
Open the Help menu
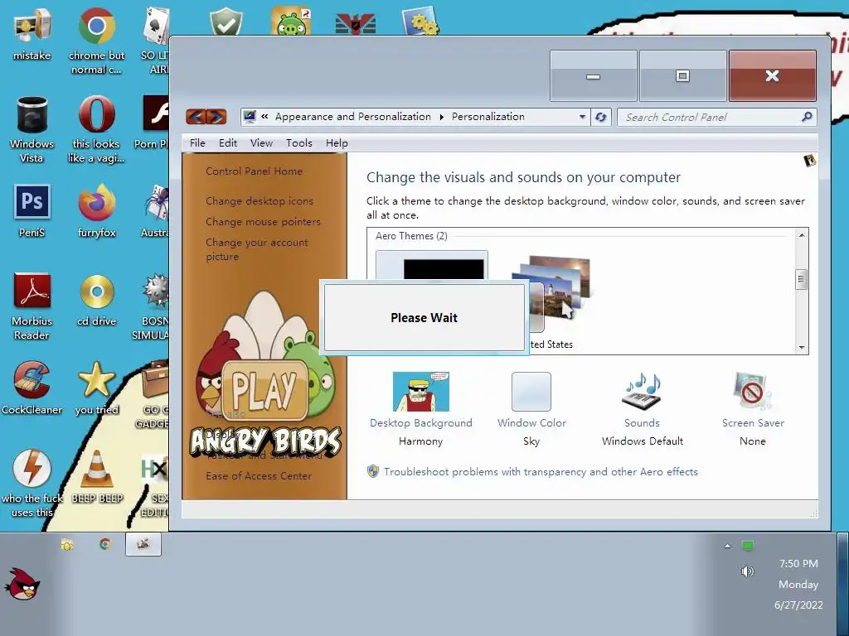[x=337, y=142]
